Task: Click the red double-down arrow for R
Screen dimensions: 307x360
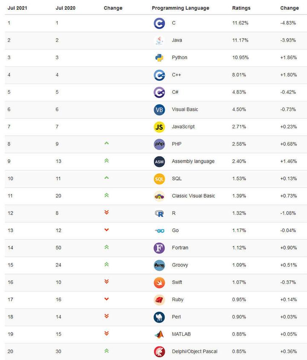Action: pyautogui.click(x=107, y=213)
